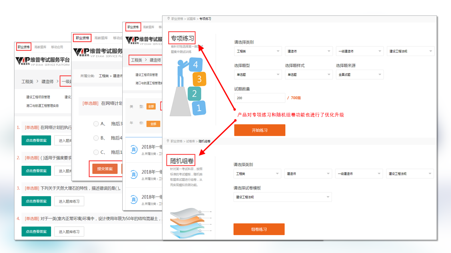Click the 组卷练习 button

pos(259,229)
